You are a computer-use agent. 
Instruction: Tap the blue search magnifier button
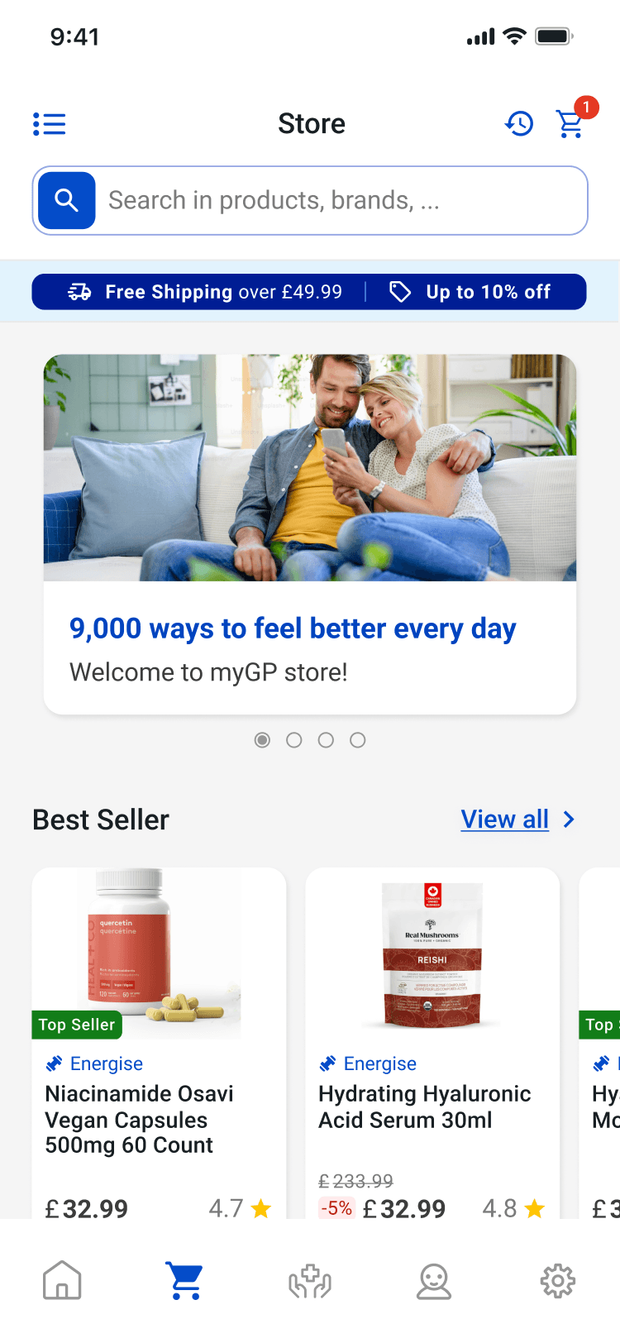tap(67, 200)
